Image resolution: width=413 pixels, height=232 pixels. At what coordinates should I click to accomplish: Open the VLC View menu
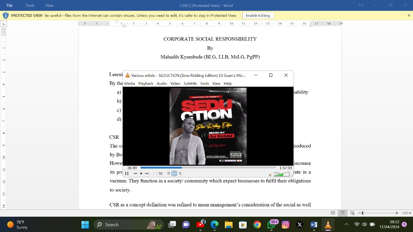(216, 83)
